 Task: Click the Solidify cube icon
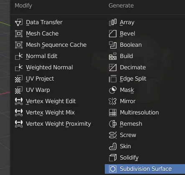[x=113, y=157]
